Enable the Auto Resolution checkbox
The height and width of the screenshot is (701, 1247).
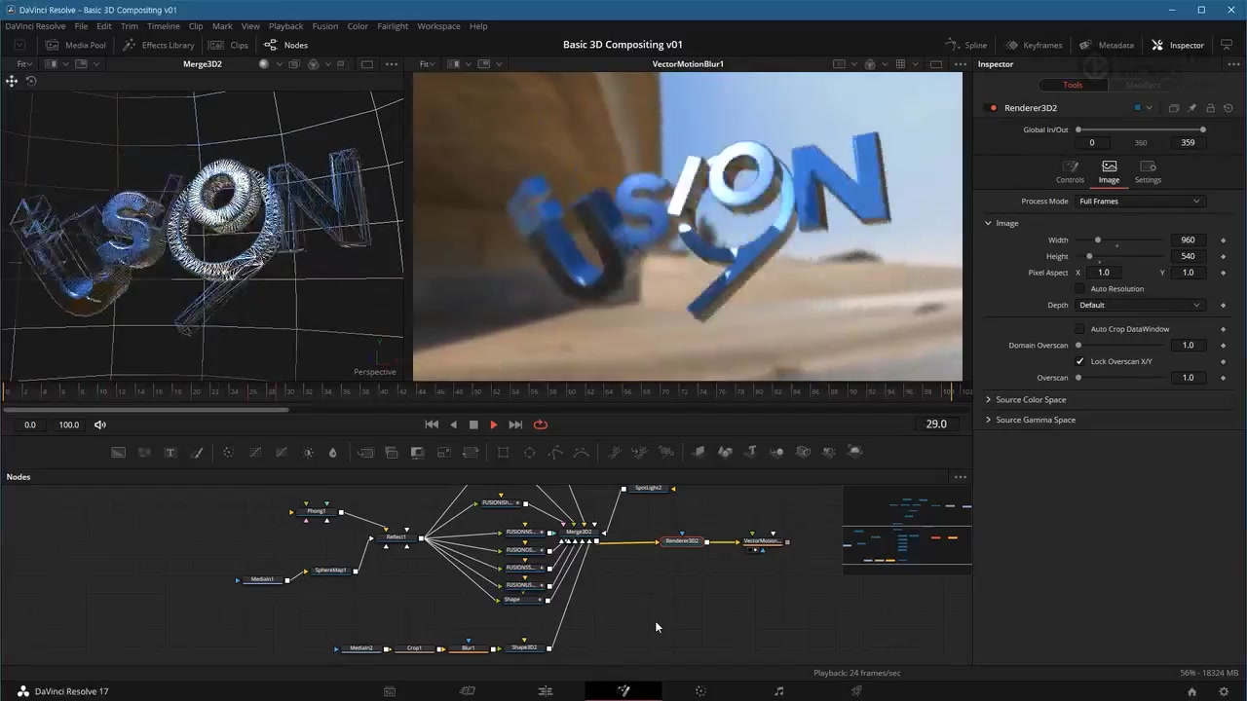point(1079,289)
